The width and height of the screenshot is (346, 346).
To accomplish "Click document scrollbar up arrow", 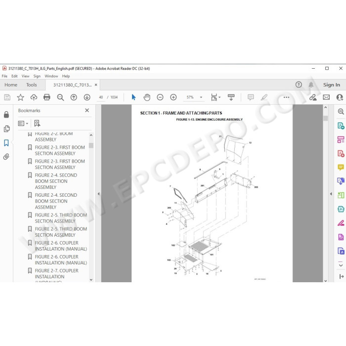I will point(325,107).
